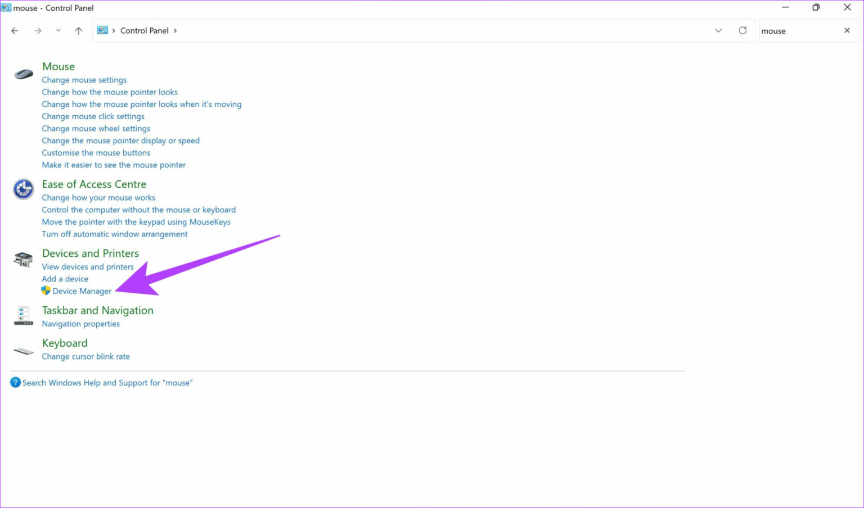Click the Taskbar and Navigation icon
This screenshot has width=864, height=508.
[x=22, y=315]
